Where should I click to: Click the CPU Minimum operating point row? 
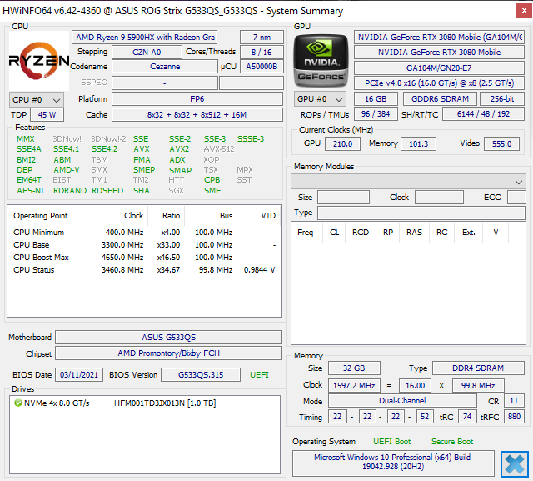click(144, 233)
